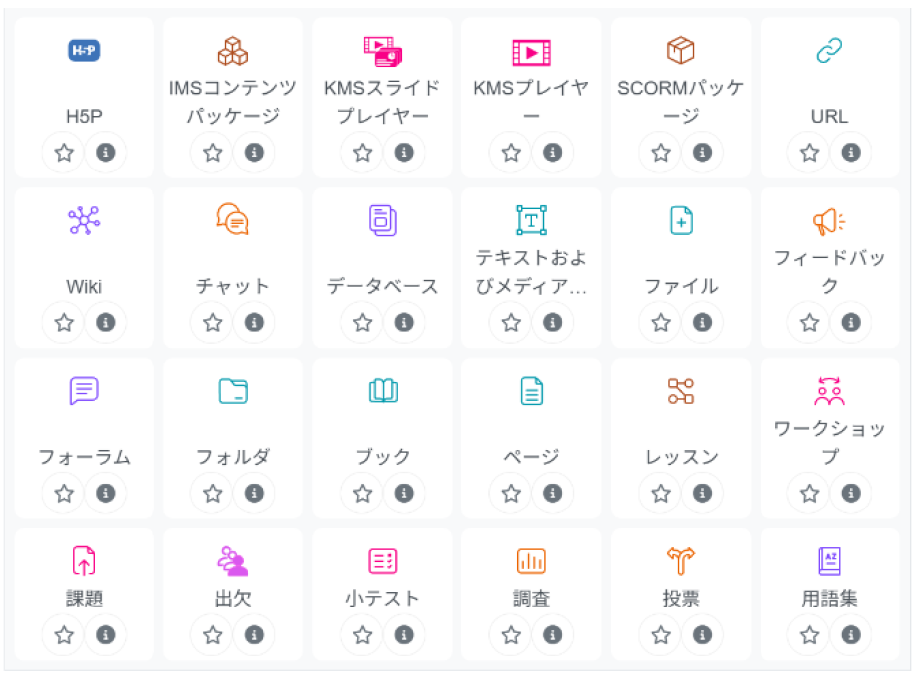Select the チャット speech bubble icon
The height and width of the screenshot is (677, 915).
click(x=232, y=220)
